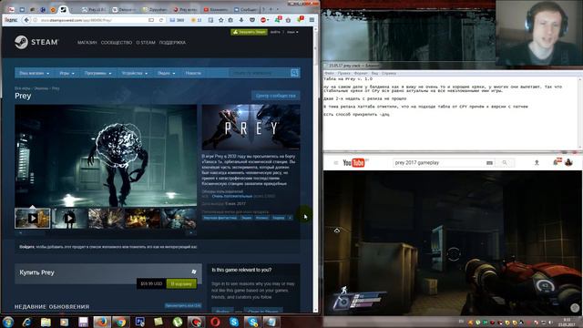Open Google Chrome from the taskbar
This screenshot has height=328, width=583.
(x=120, y=322)
